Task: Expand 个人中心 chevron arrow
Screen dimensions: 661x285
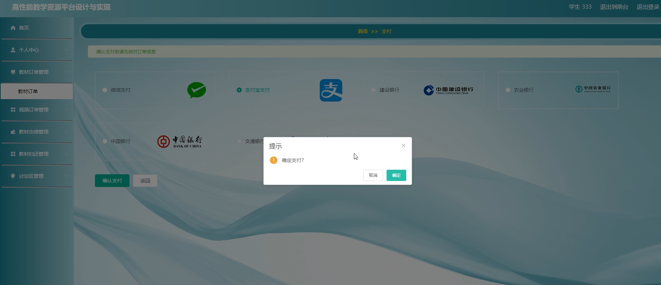Action: (x=66, y=50)
